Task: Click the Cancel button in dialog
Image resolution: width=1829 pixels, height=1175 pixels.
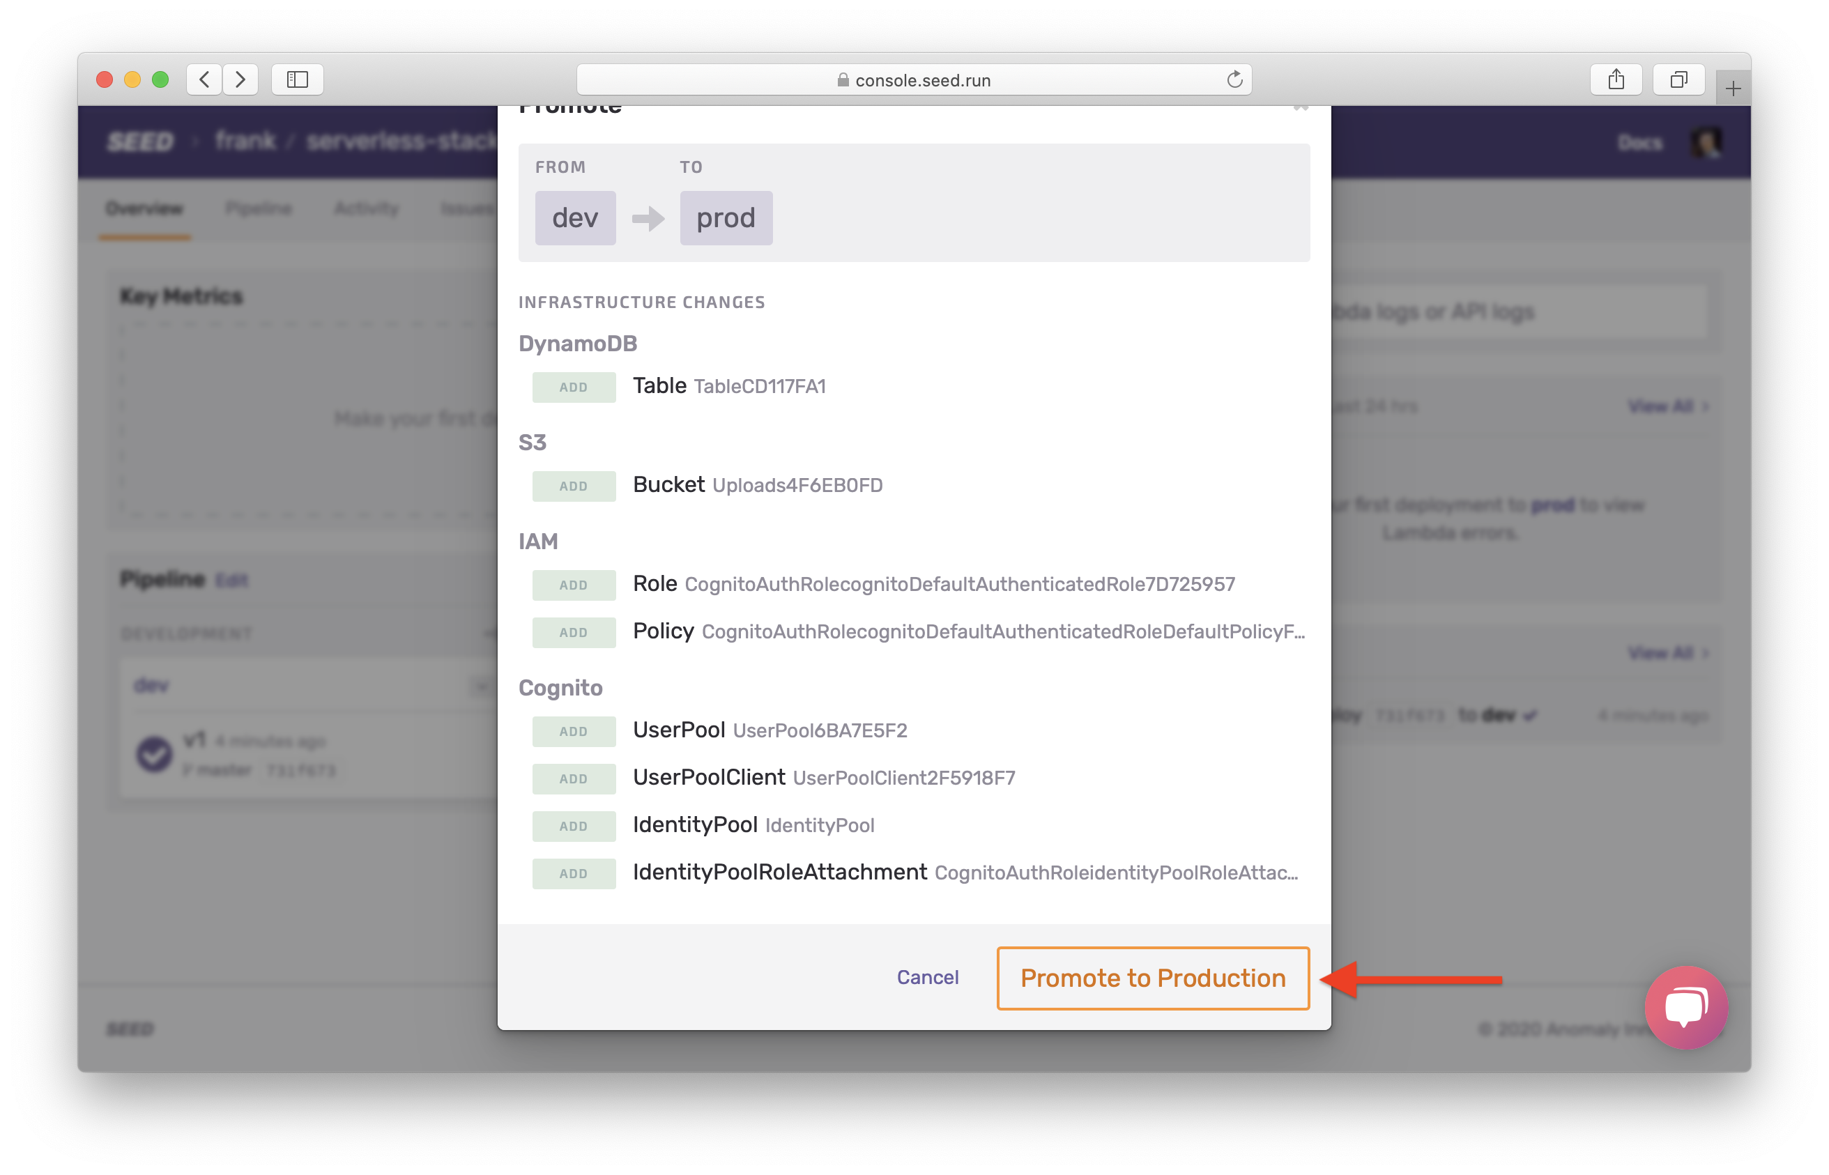Action: (929, 978)
